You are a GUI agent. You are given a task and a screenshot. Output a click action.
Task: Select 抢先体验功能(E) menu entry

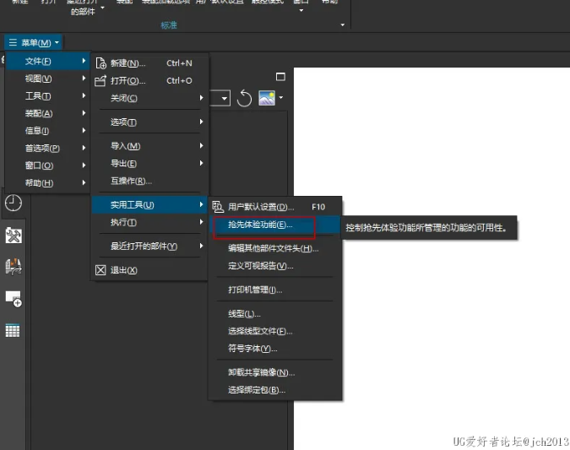point(260,225)
